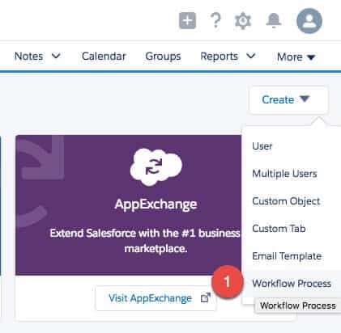This screenshot has width=341, height=333.
Task: Click the purple AppExchange banner image
Action: click(x=129, y=205)
